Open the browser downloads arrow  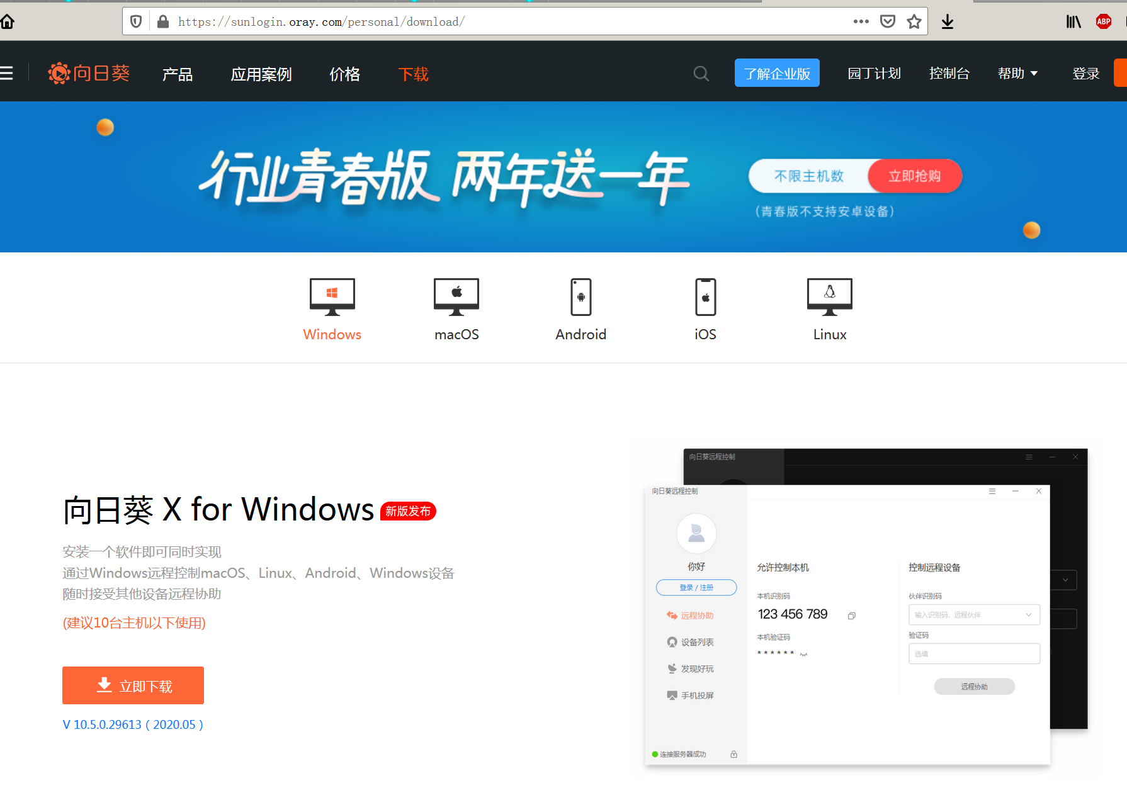point(948,22)
